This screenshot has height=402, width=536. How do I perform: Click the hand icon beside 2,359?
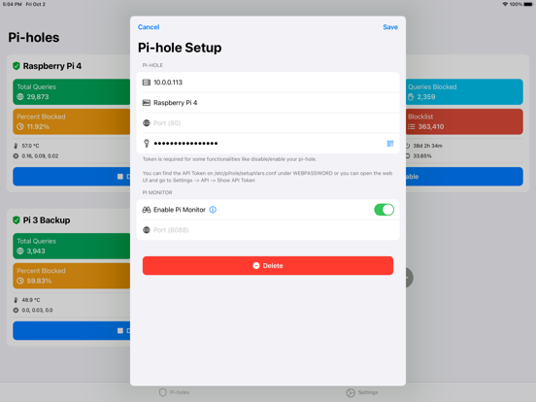pyautogui.click(x=411, y=97)
